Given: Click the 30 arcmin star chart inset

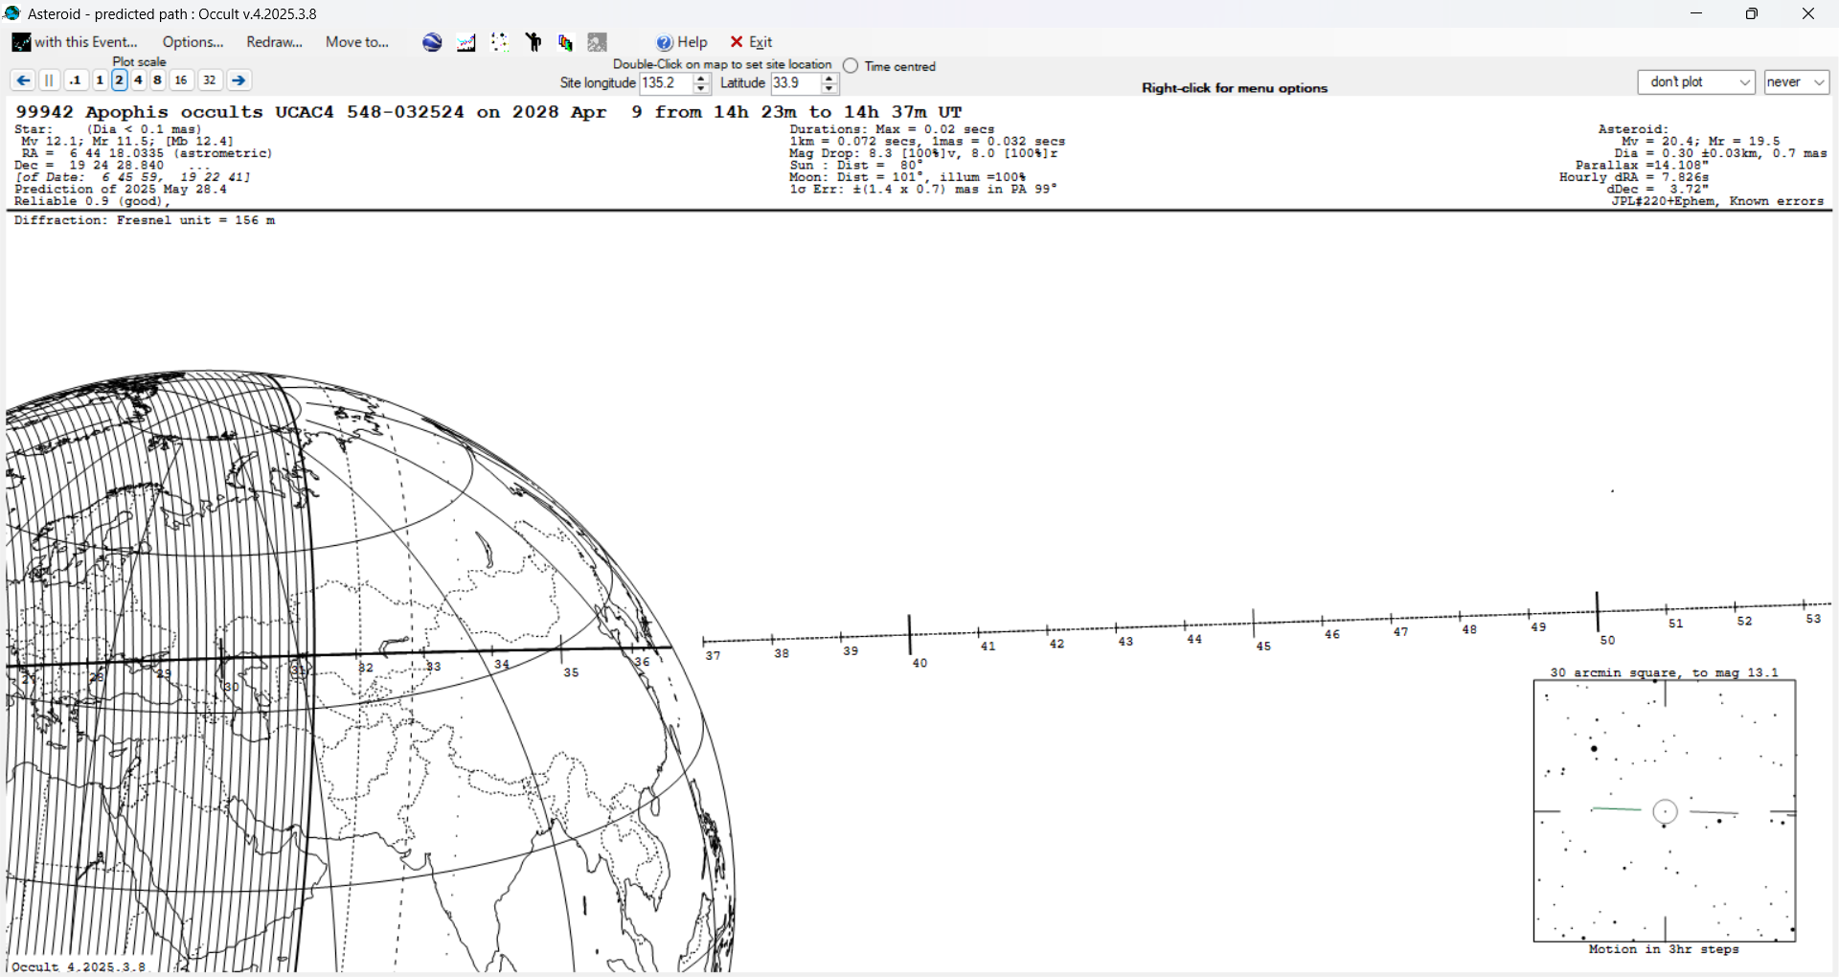Looking at the screenshot, I should click(x=1665, y=811).
